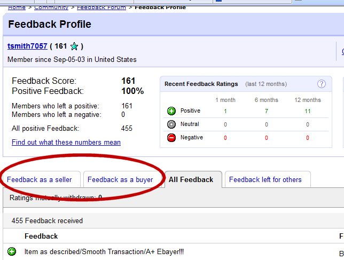Click the red Negative rating icon

coord(171,138)
